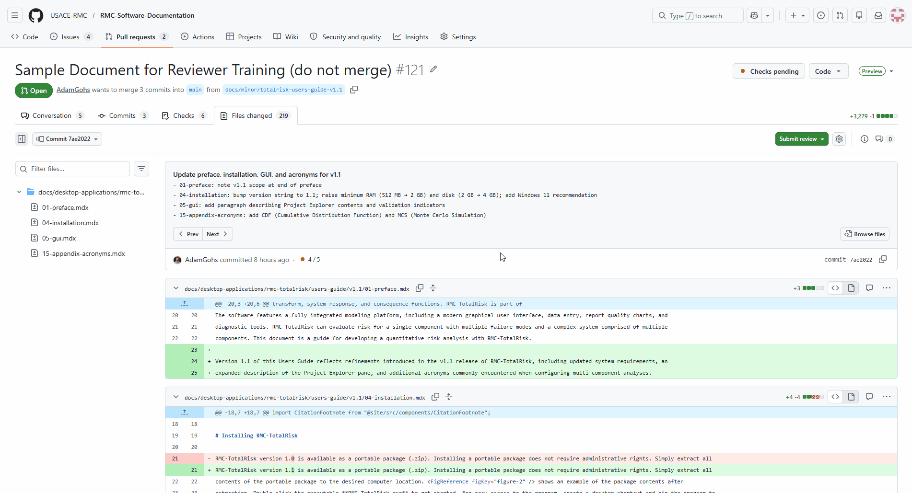
Task: Copy head branch name to clipboard
Action: tap(354, 90)
